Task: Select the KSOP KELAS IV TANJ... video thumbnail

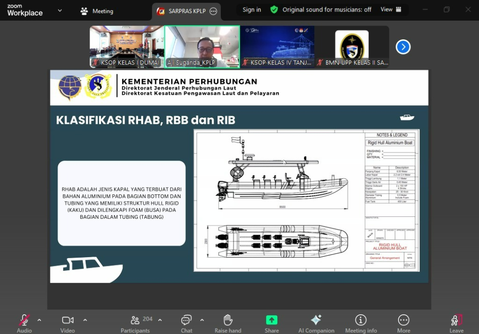Action: pos(277,47)
